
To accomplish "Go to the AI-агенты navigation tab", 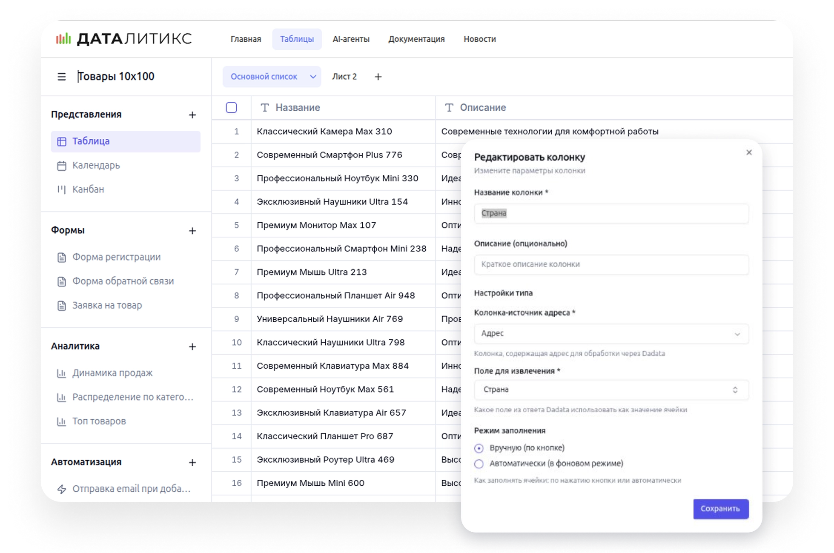I will [x=351, y=39].
